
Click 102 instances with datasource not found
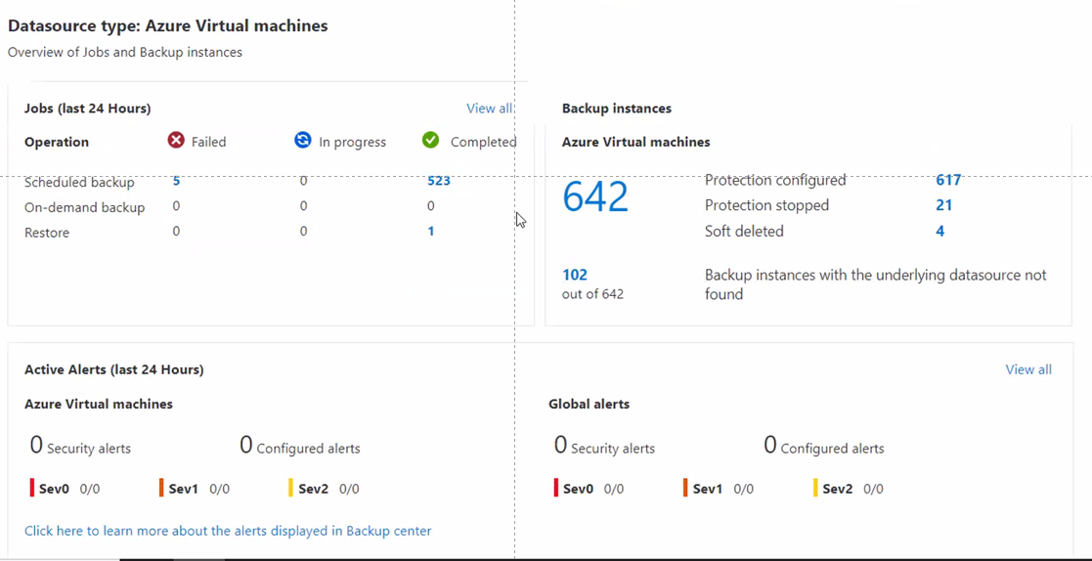pyautogui.click(x=575, y=275)
